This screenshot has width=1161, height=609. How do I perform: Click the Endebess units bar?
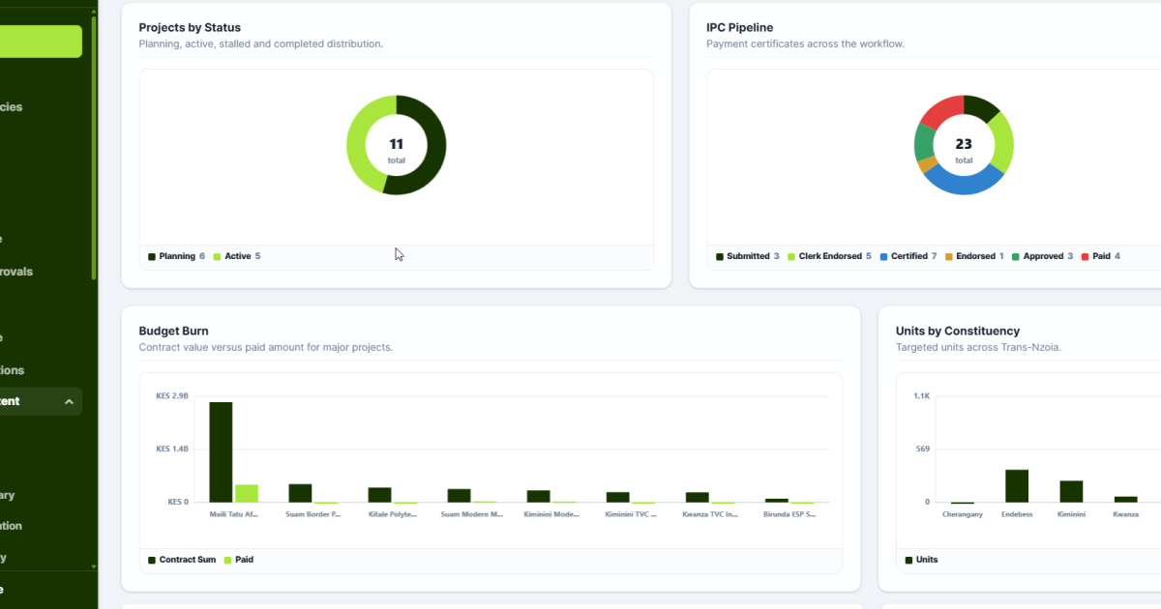[1017, 486]
